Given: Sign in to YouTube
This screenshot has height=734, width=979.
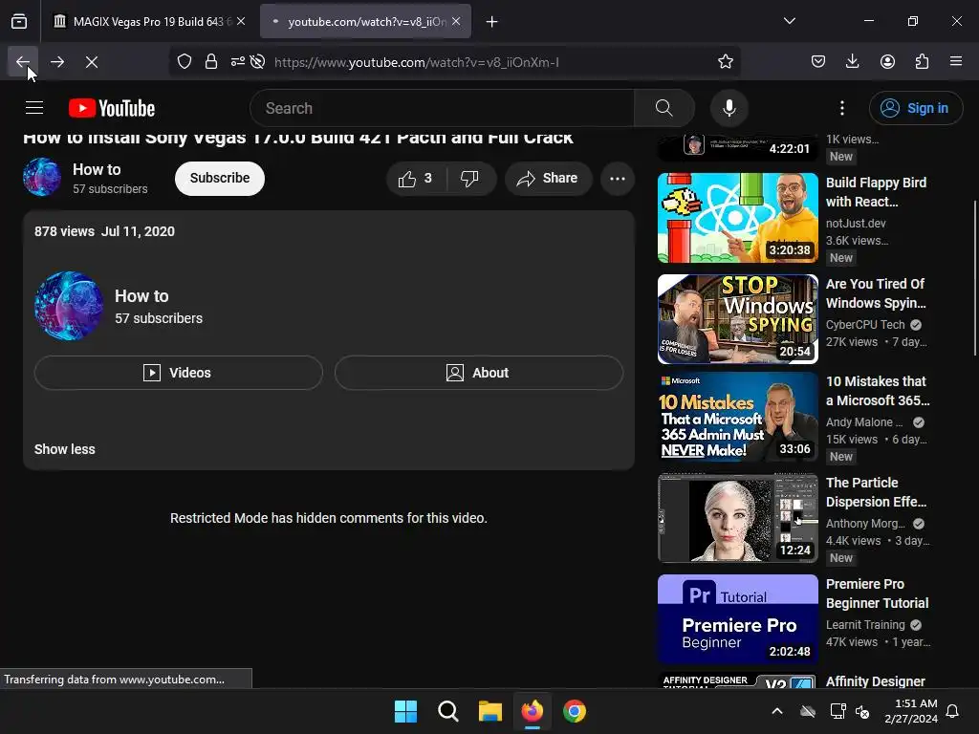Looking at the screenshot, I should [x=915, y=108].
